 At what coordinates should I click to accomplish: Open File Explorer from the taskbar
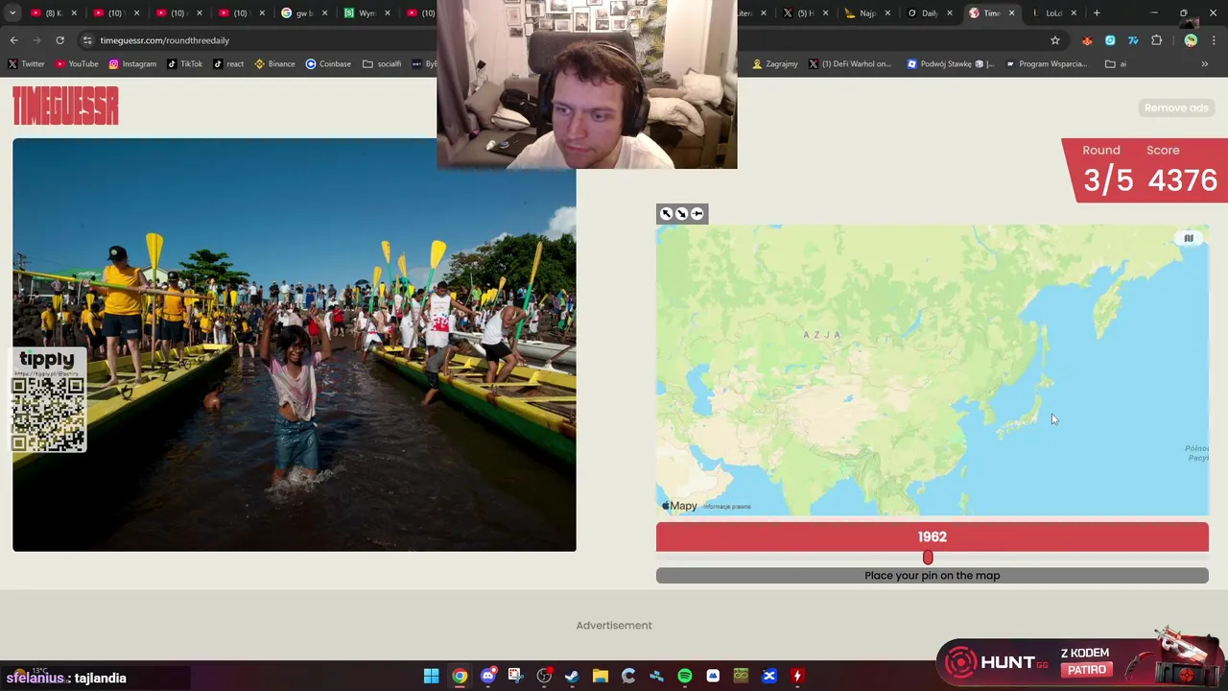[x=600, y=676]
